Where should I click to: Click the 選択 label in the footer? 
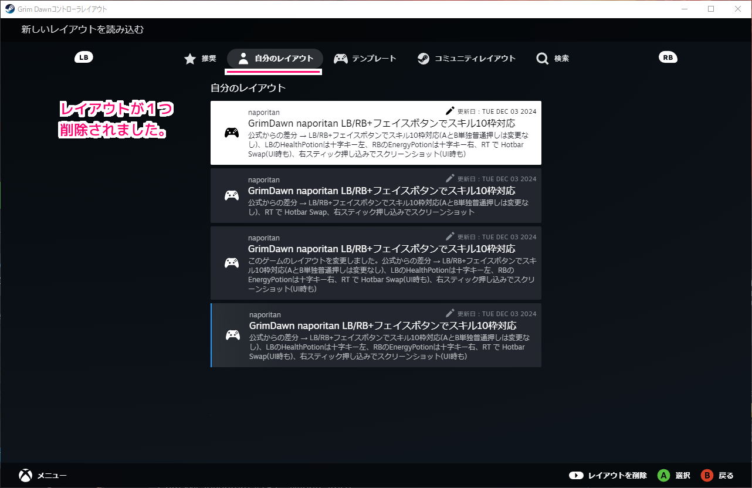click(683, 476)
